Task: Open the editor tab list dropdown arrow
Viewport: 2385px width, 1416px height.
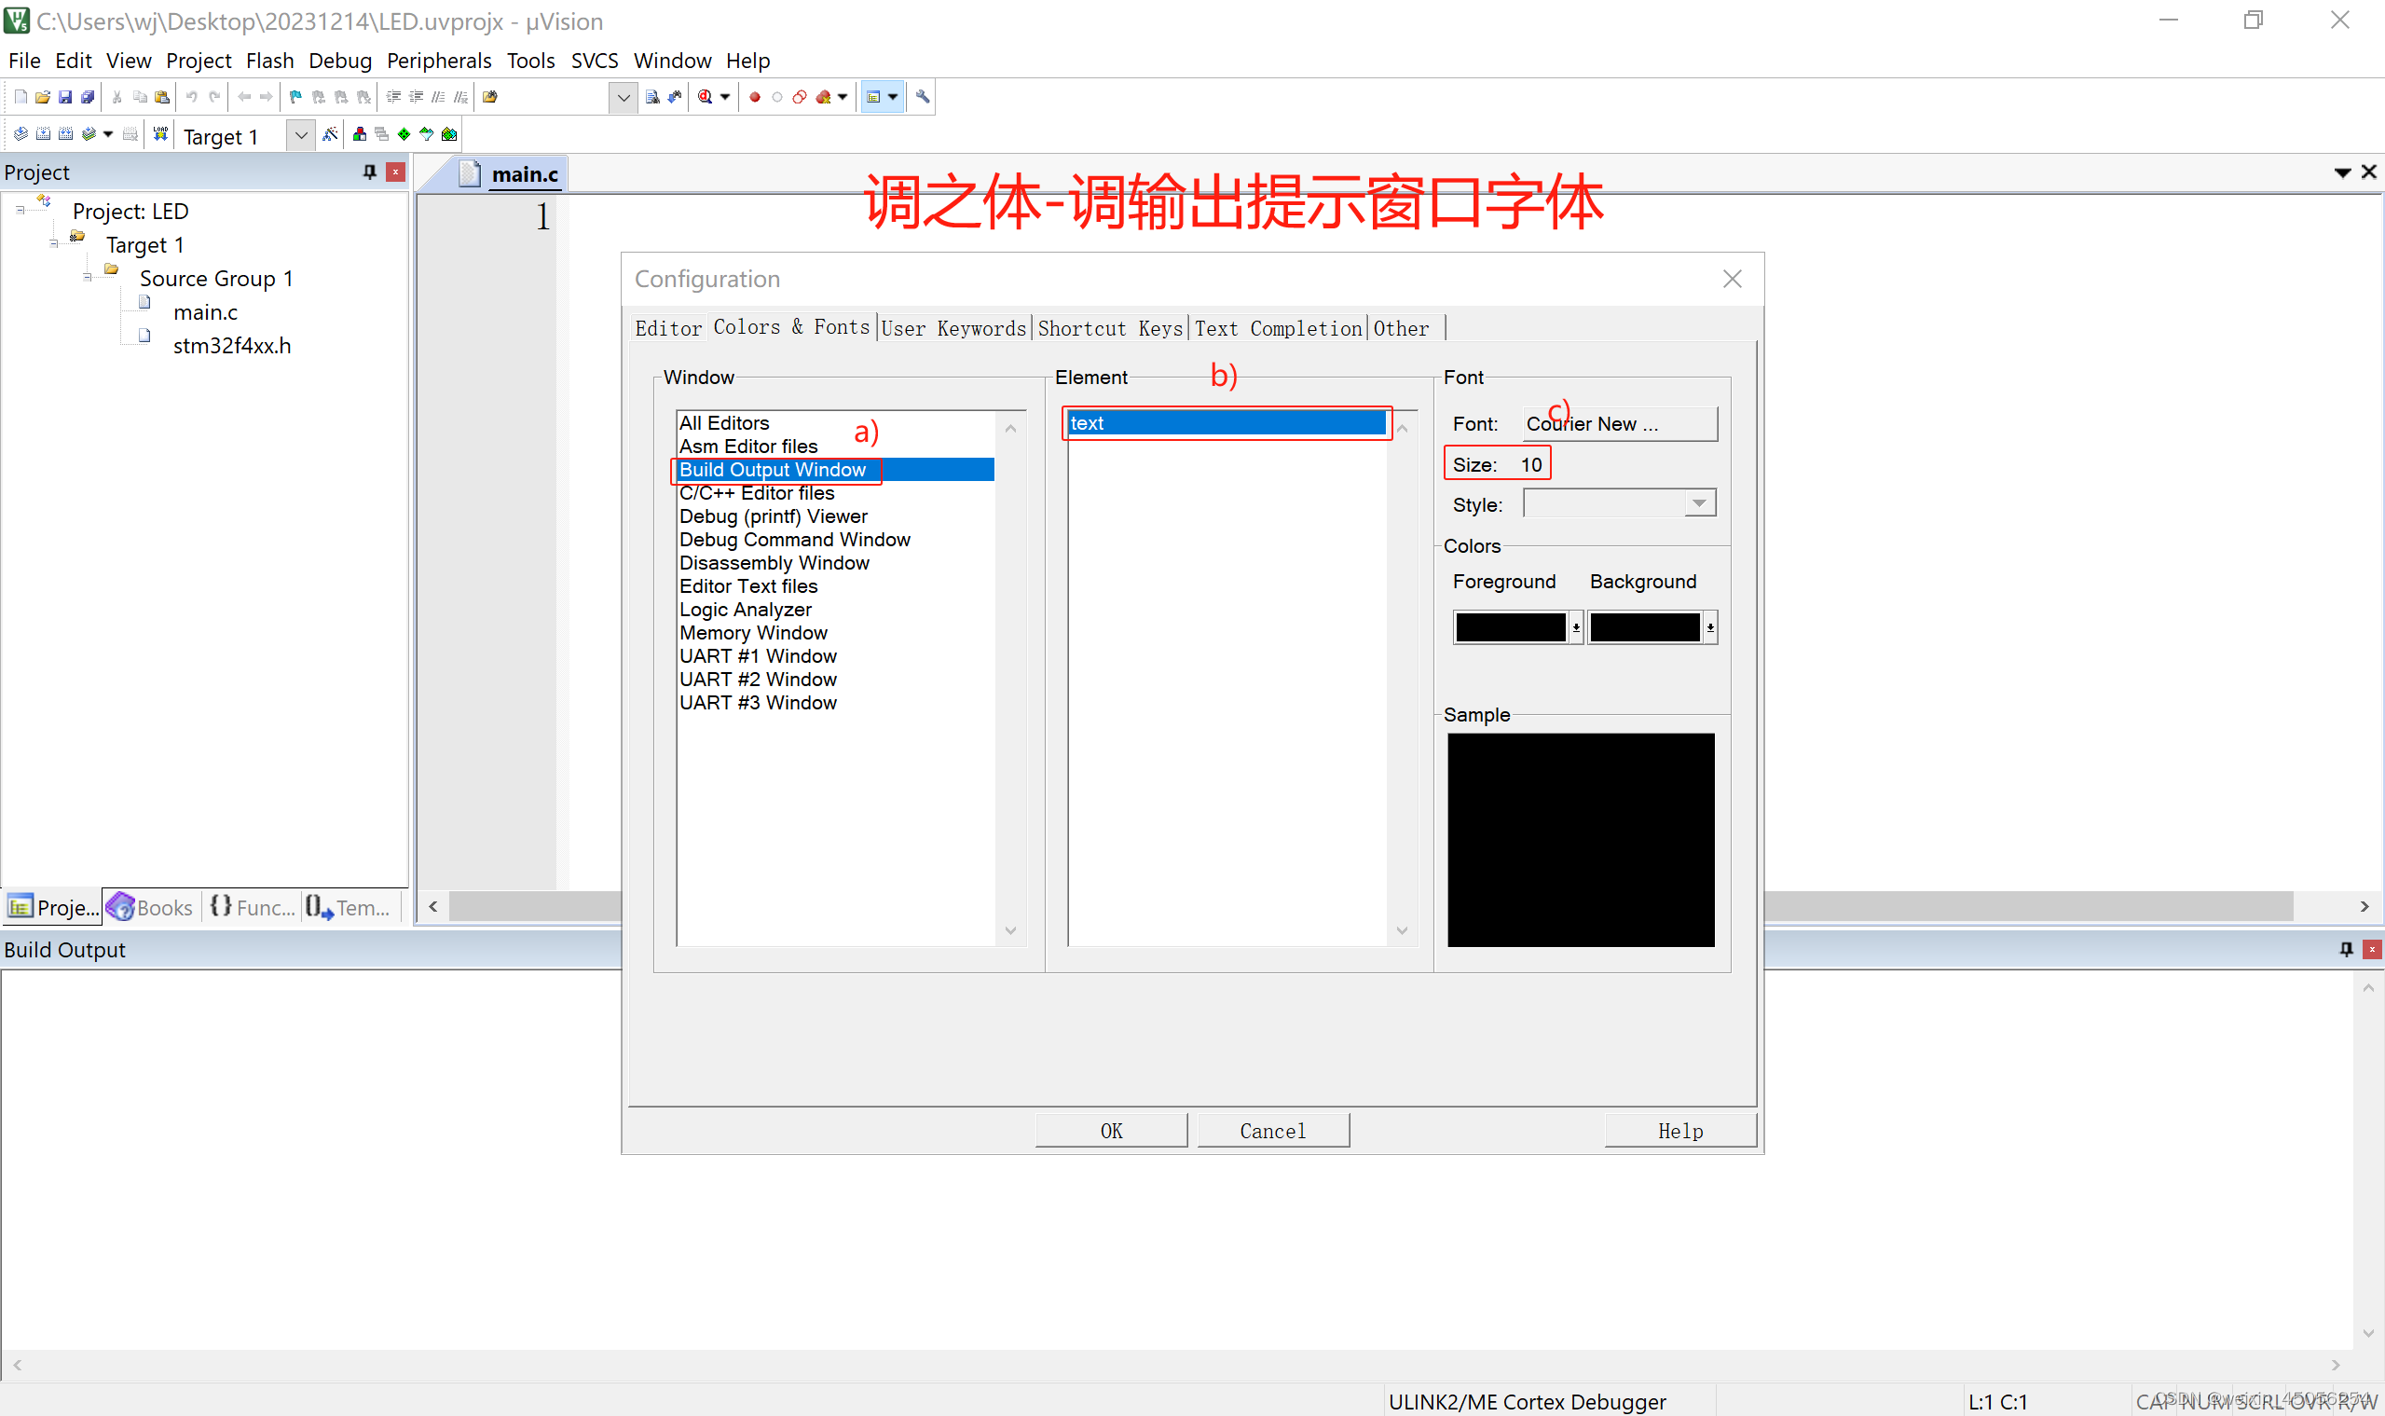Action: point(2342,172)
